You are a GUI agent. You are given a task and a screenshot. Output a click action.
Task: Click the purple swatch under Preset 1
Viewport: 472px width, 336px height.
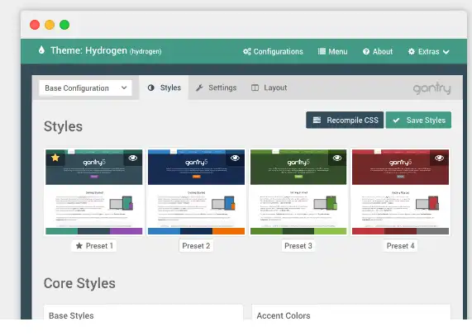126,231
